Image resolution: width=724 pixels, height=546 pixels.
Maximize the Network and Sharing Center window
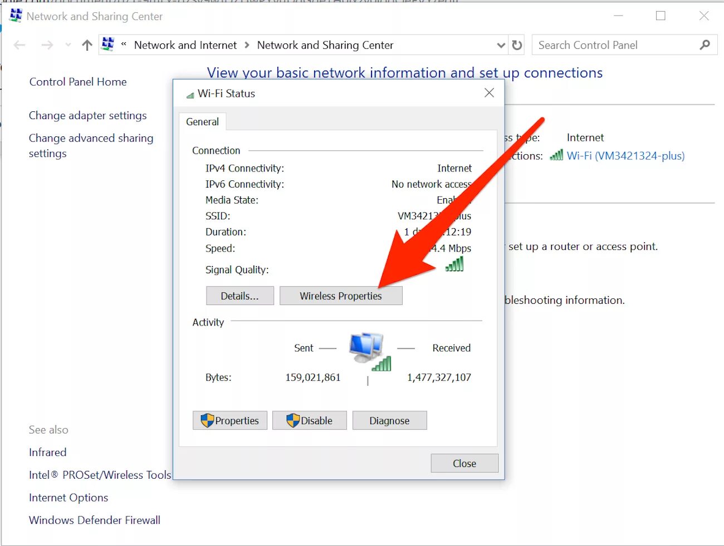tap(661, 16)
